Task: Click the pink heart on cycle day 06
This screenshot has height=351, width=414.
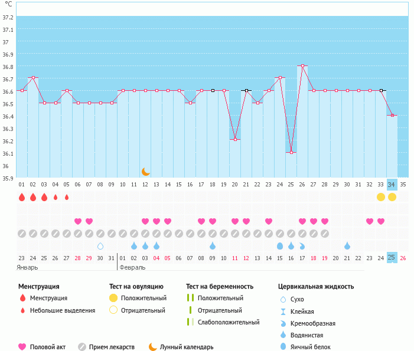Action: coord(78,221)
